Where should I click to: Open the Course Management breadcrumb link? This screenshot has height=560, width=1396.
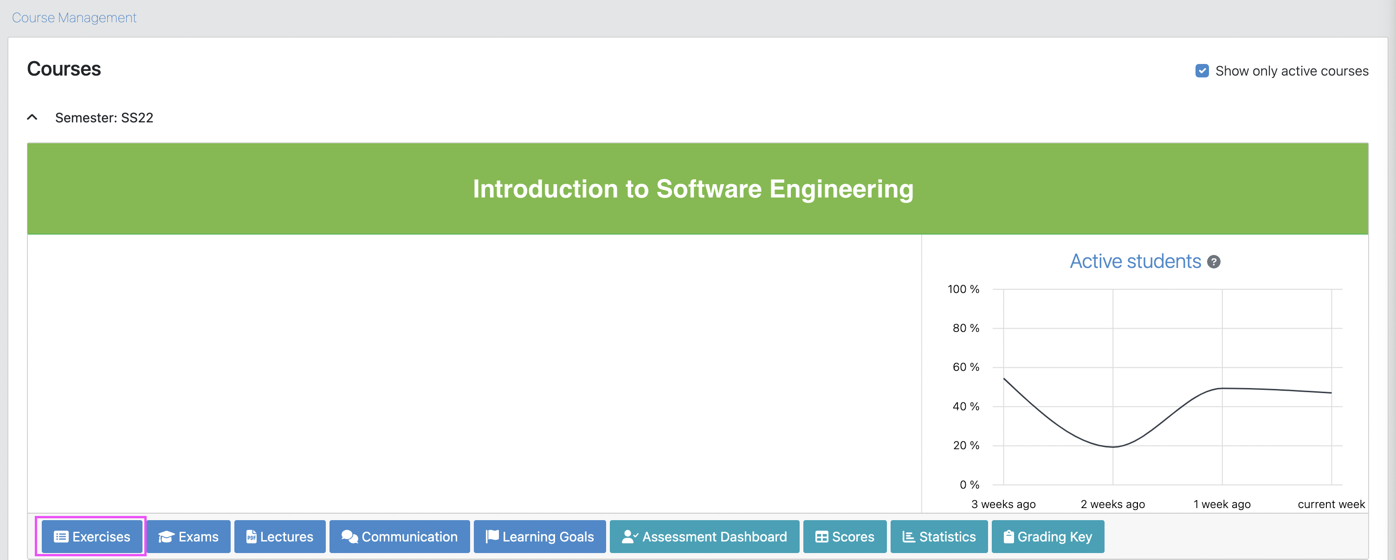(x=74, y=17)
